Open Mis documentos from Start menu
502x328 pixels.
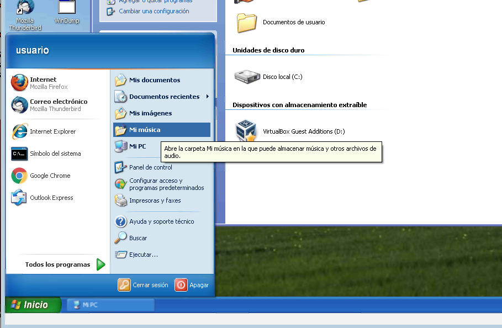tap(154, 80)
